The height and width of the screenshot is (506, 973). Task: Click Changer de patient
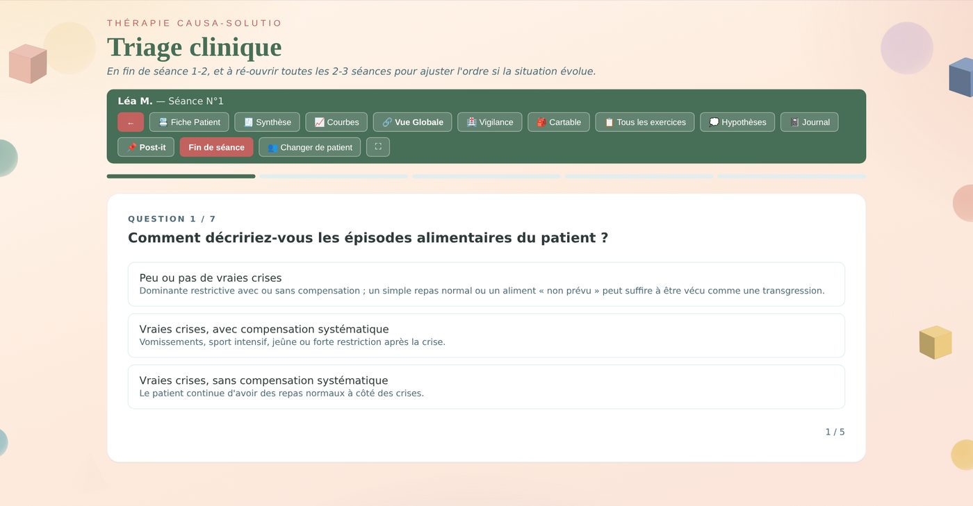tap(310, 147)
